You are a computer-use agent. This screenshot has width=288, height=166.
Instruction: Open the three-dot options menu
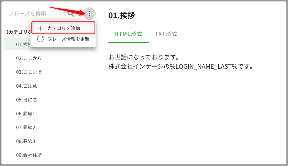tap(89, 14)
